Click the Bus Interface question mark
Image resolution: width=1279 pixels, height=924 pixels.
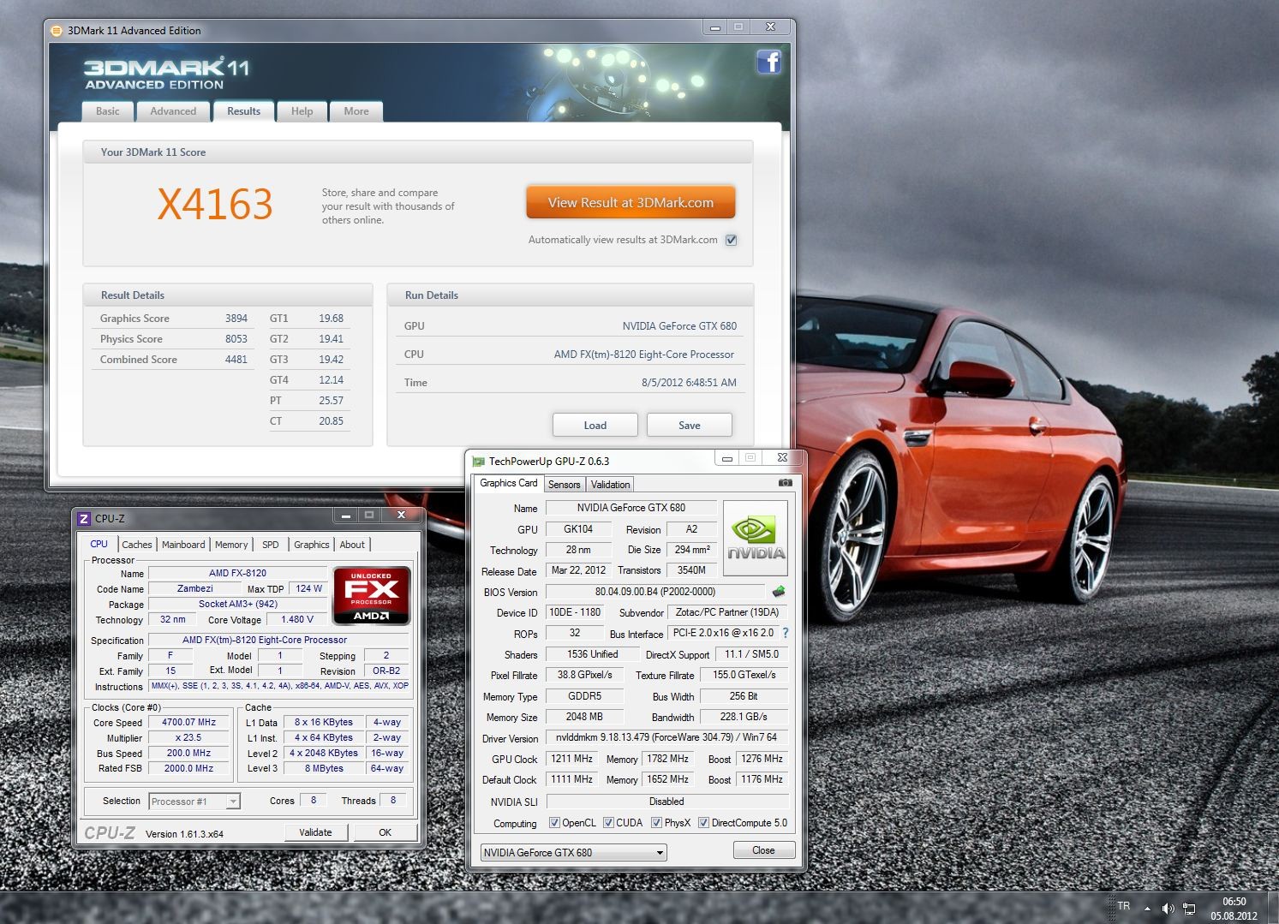(x=785, y=633)
